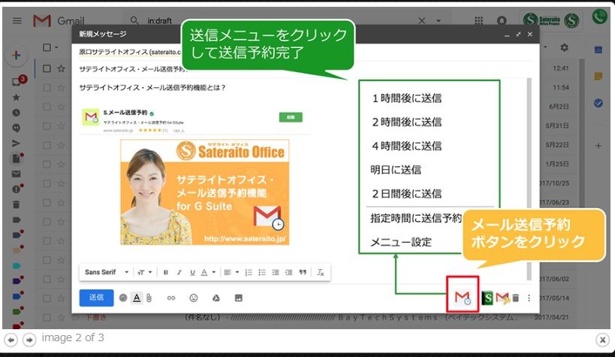Attach a file using the paperclip icon
Viewport: 615px width, 357px height.
pos(149,298)
